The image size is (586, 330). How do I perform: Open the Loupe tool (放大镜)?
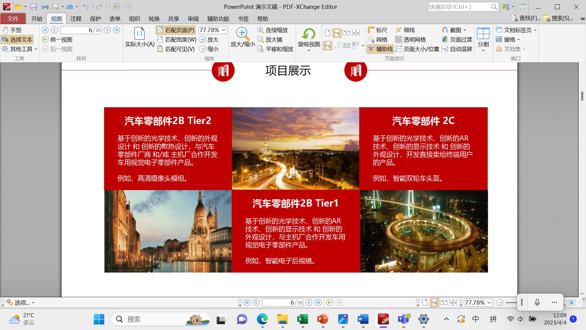(270, 40)
